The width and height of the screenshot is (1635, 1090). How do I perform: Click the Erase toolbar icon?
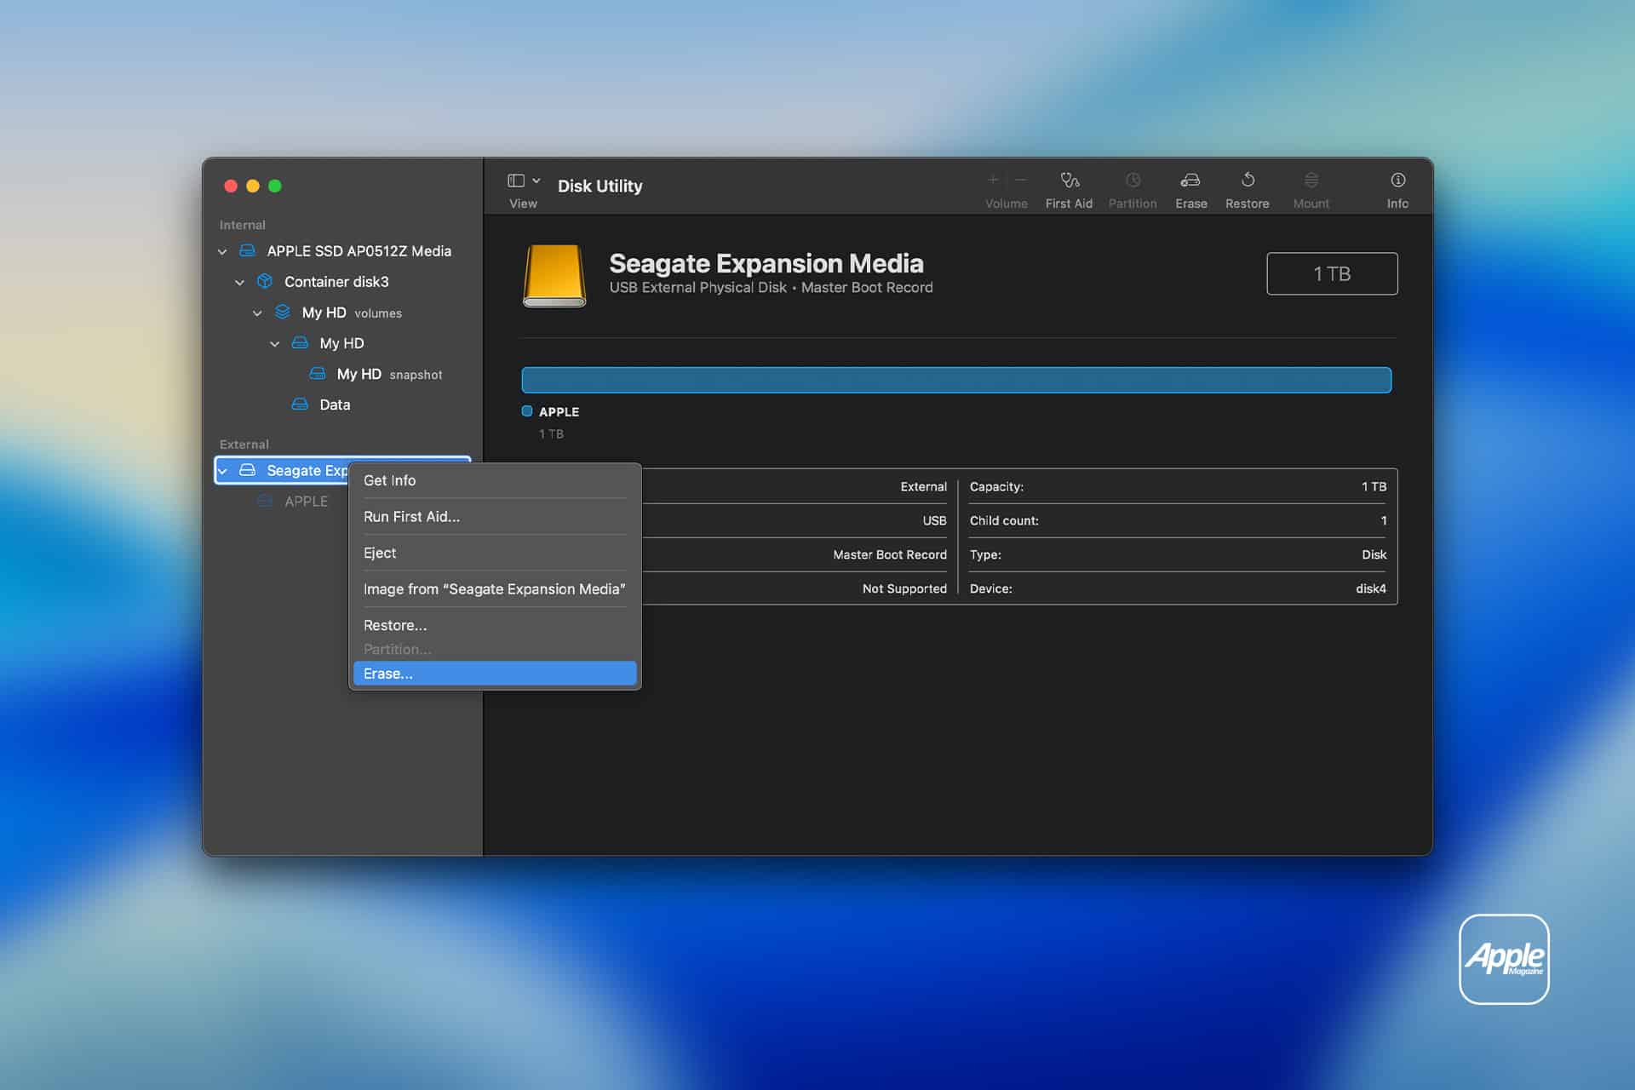[x=1190, y=180]
